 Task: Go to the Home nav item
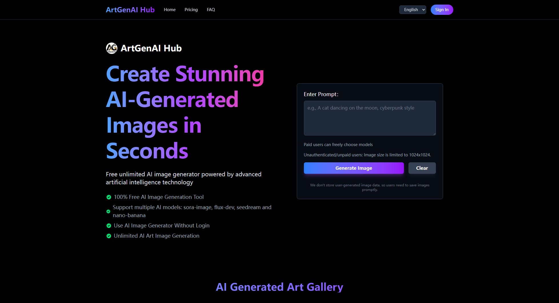click(x=170, y=10)
